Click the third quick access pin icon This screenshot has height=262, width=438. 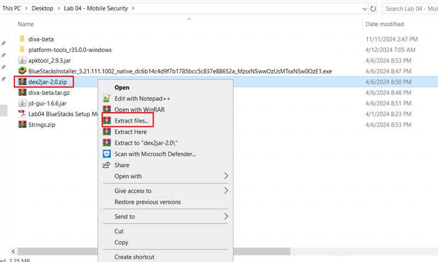(x=3, y=68)
